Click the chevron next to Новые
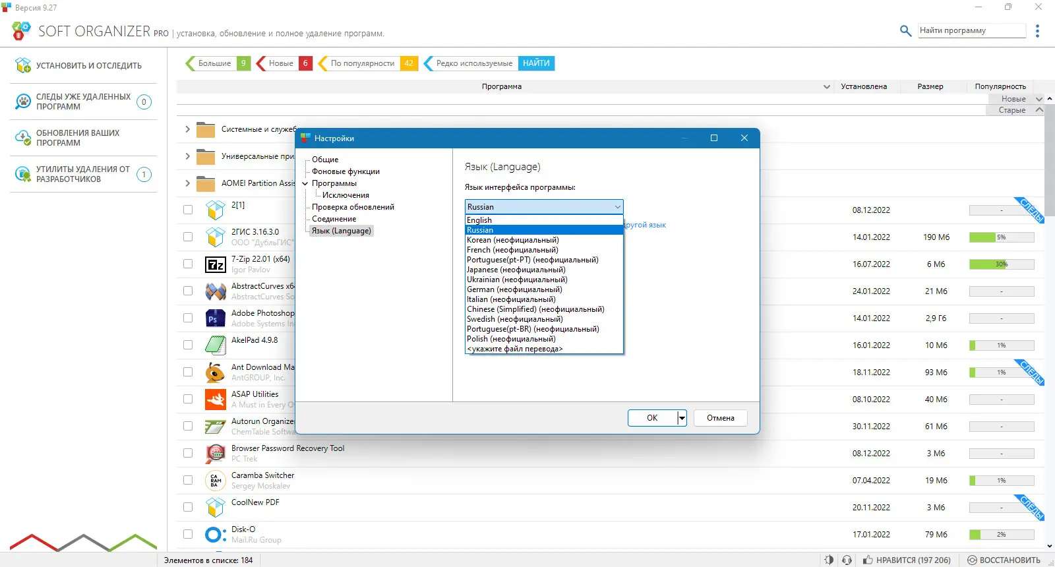The image size is (1055, 567). point(1039,99)
